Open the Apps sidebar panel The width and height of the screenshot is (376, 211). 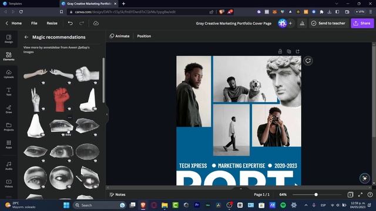(9, 144)
